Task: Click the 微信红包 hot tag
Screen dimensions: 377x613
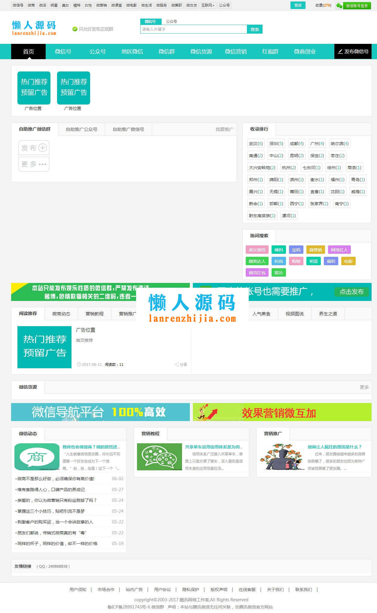Action: click(257, 273)
